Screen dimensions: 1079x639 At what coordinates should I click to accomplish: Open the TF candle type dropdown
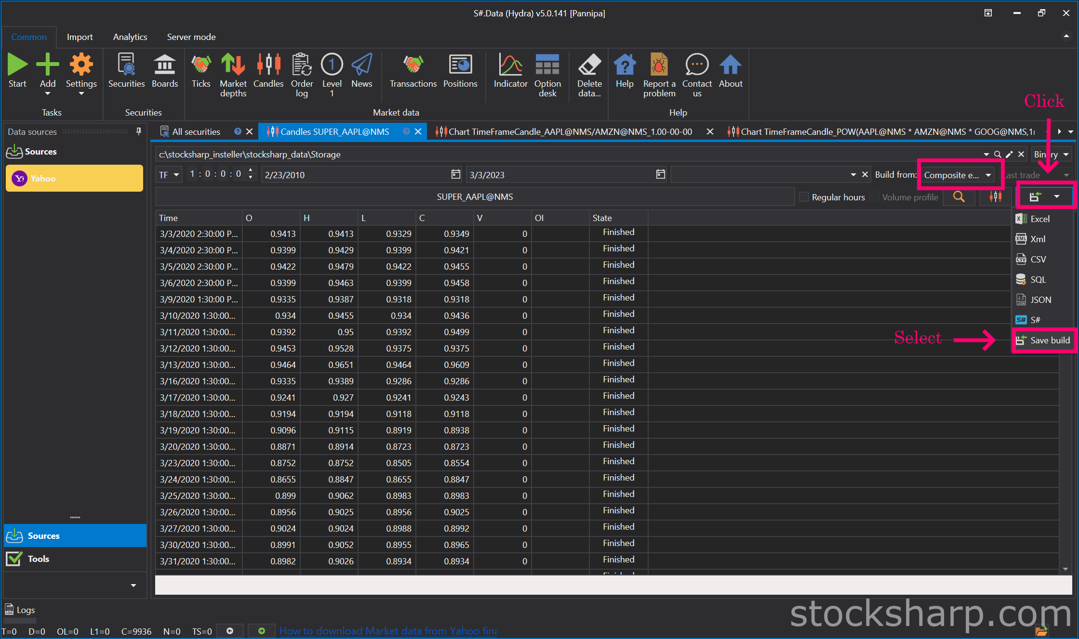[x=169, y=175]
